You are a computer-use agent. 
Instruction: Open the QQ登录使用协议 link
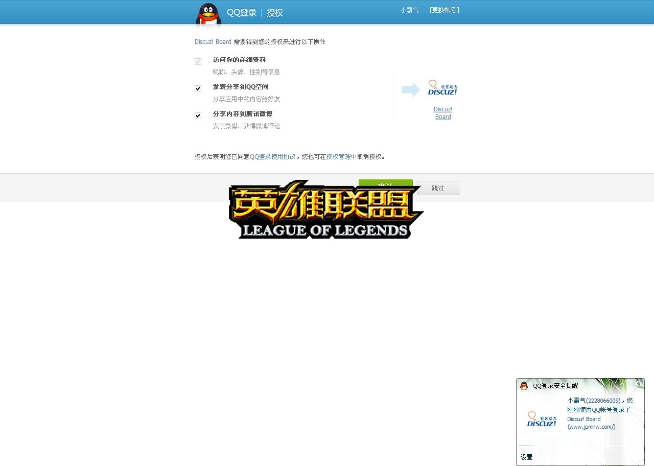tap(272, 157)
